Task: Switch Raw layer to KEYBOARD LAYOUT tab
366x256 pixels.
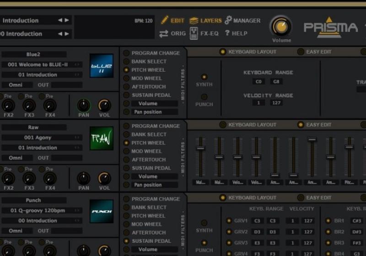Action: (223, 125)
